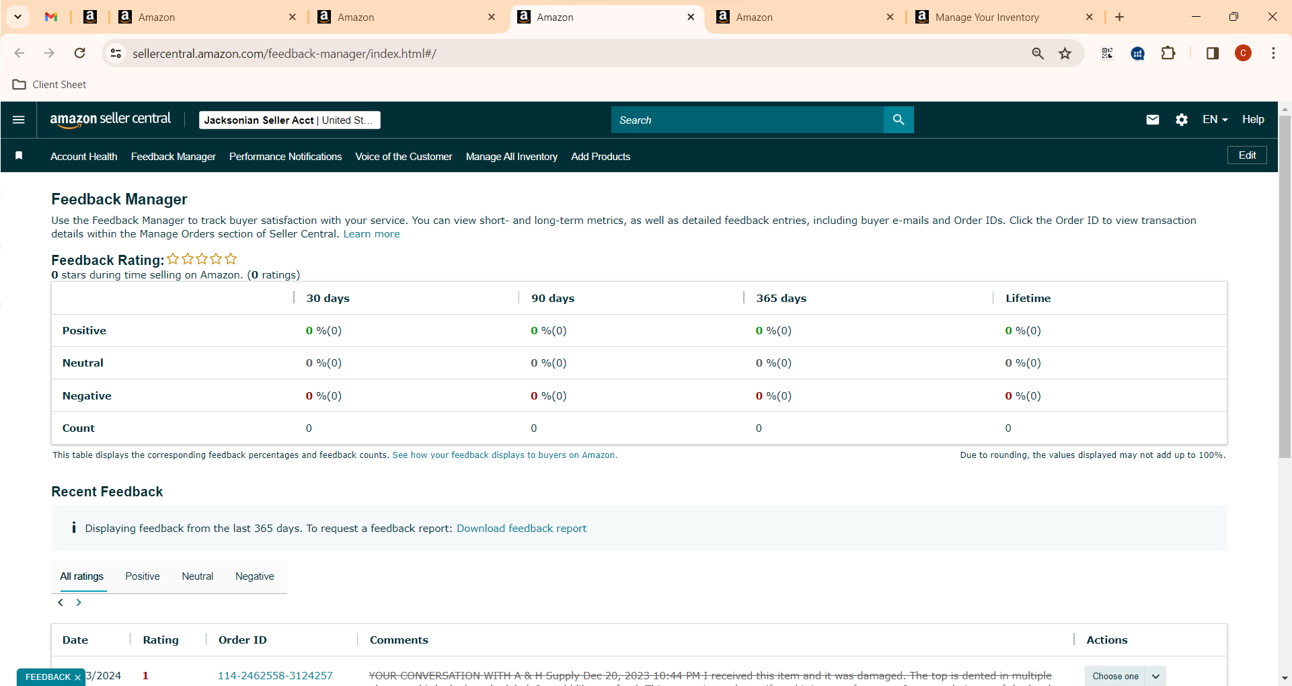Open the Choose one actions dropdown
This screenshot has height=686, width=1292.
click(x=1125, y=676)
